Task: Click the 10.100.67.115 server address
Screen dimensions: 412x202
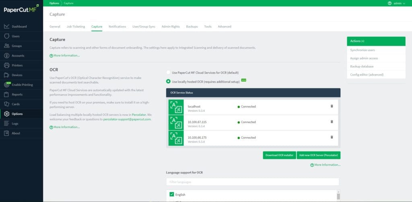Action: pos(197,122)
